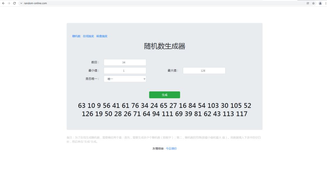The height and width of the screenshot is (173, 327).
Task: Click the generated number 117
Action: (242, 114)
